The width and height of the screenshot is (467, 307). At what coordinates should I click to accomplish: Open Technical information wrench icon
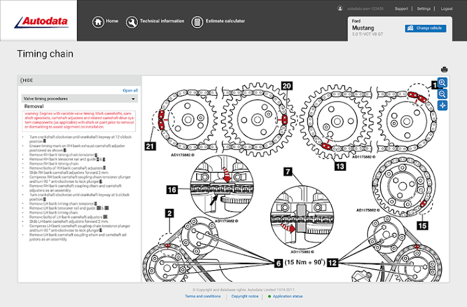point(132,21)
